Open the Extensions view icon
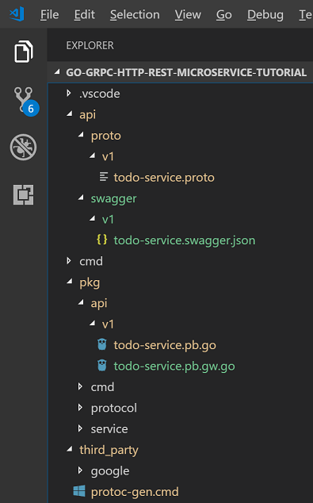 [x=24, y=194]
